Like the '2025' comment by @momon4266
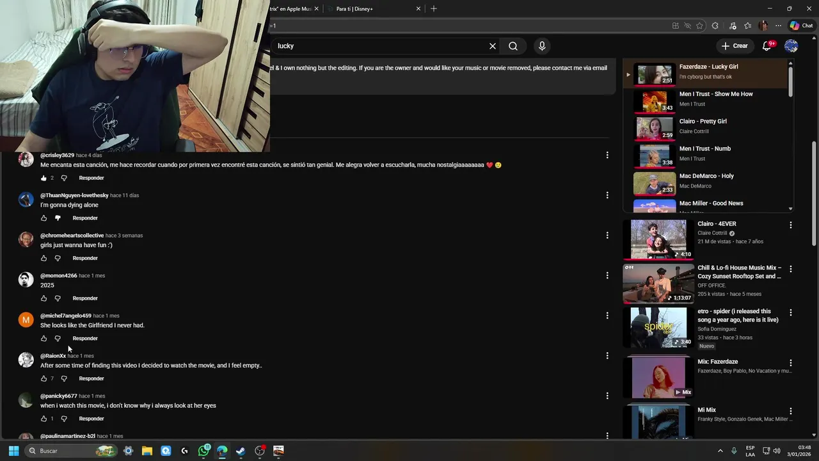 coord(44,298)
